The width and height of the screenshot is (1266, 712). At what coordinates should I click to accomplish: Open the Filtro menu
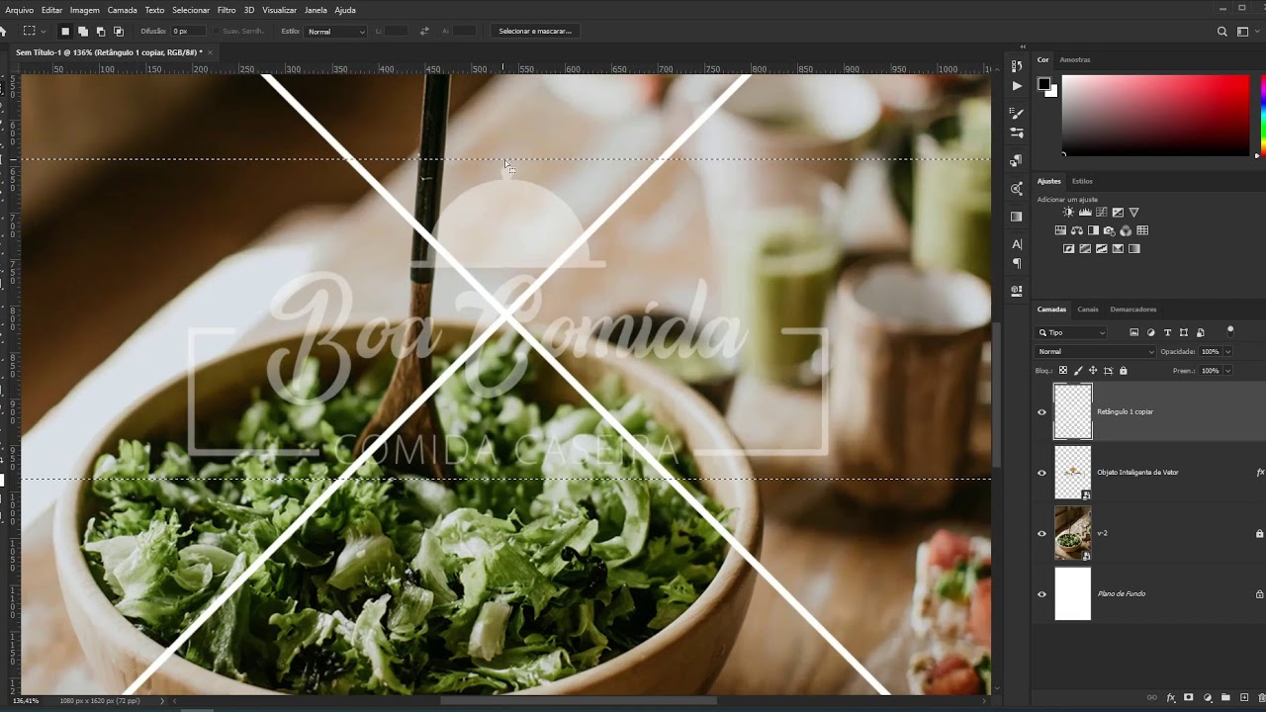226,10
